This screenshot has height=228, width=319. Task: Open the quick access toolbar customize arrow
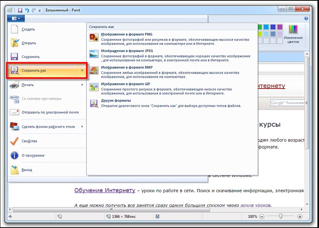(40, 10)
